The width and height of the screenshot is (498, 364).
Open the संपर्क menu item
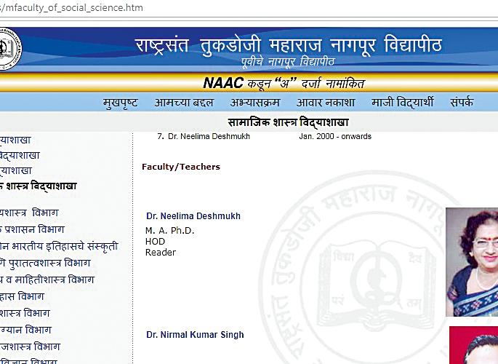point(462,103)
